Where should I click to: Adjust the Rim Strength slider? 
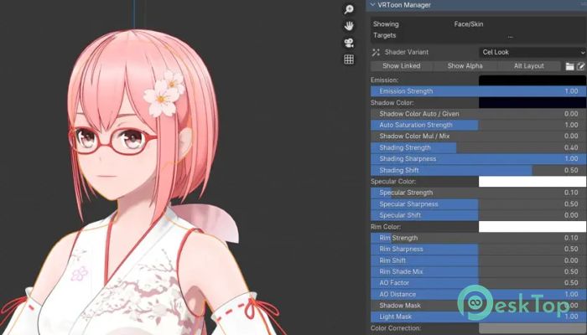click(479, 238)
